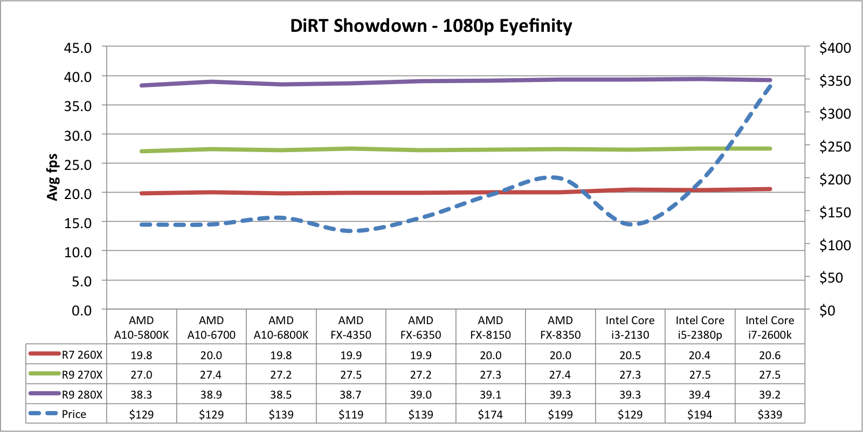Viewport: 863px width, 432px height.
Task: Select the Price legend label
Action: click(x=74, y=414)
